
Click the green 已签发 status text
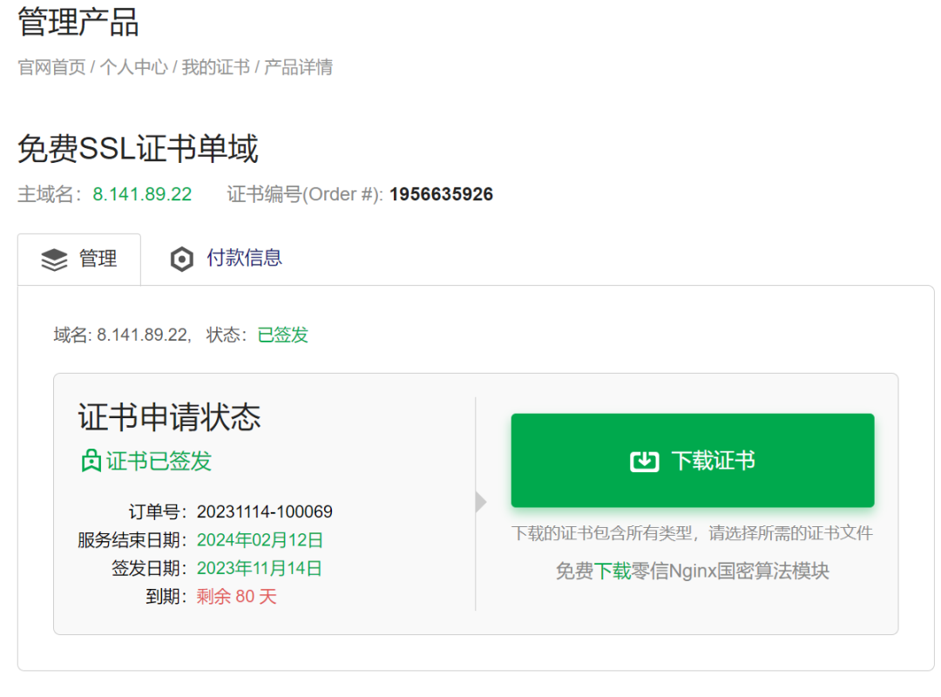(x=282, y=335)
